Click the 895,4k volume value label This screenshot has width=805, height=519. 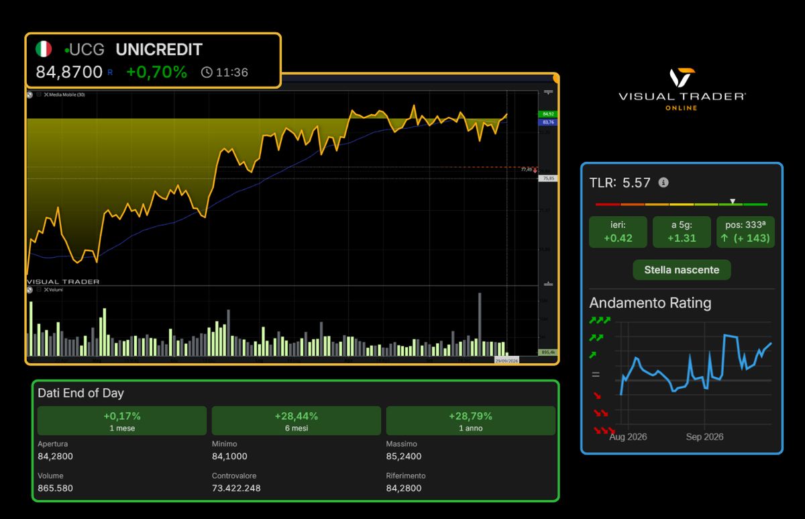pos(547,352)
